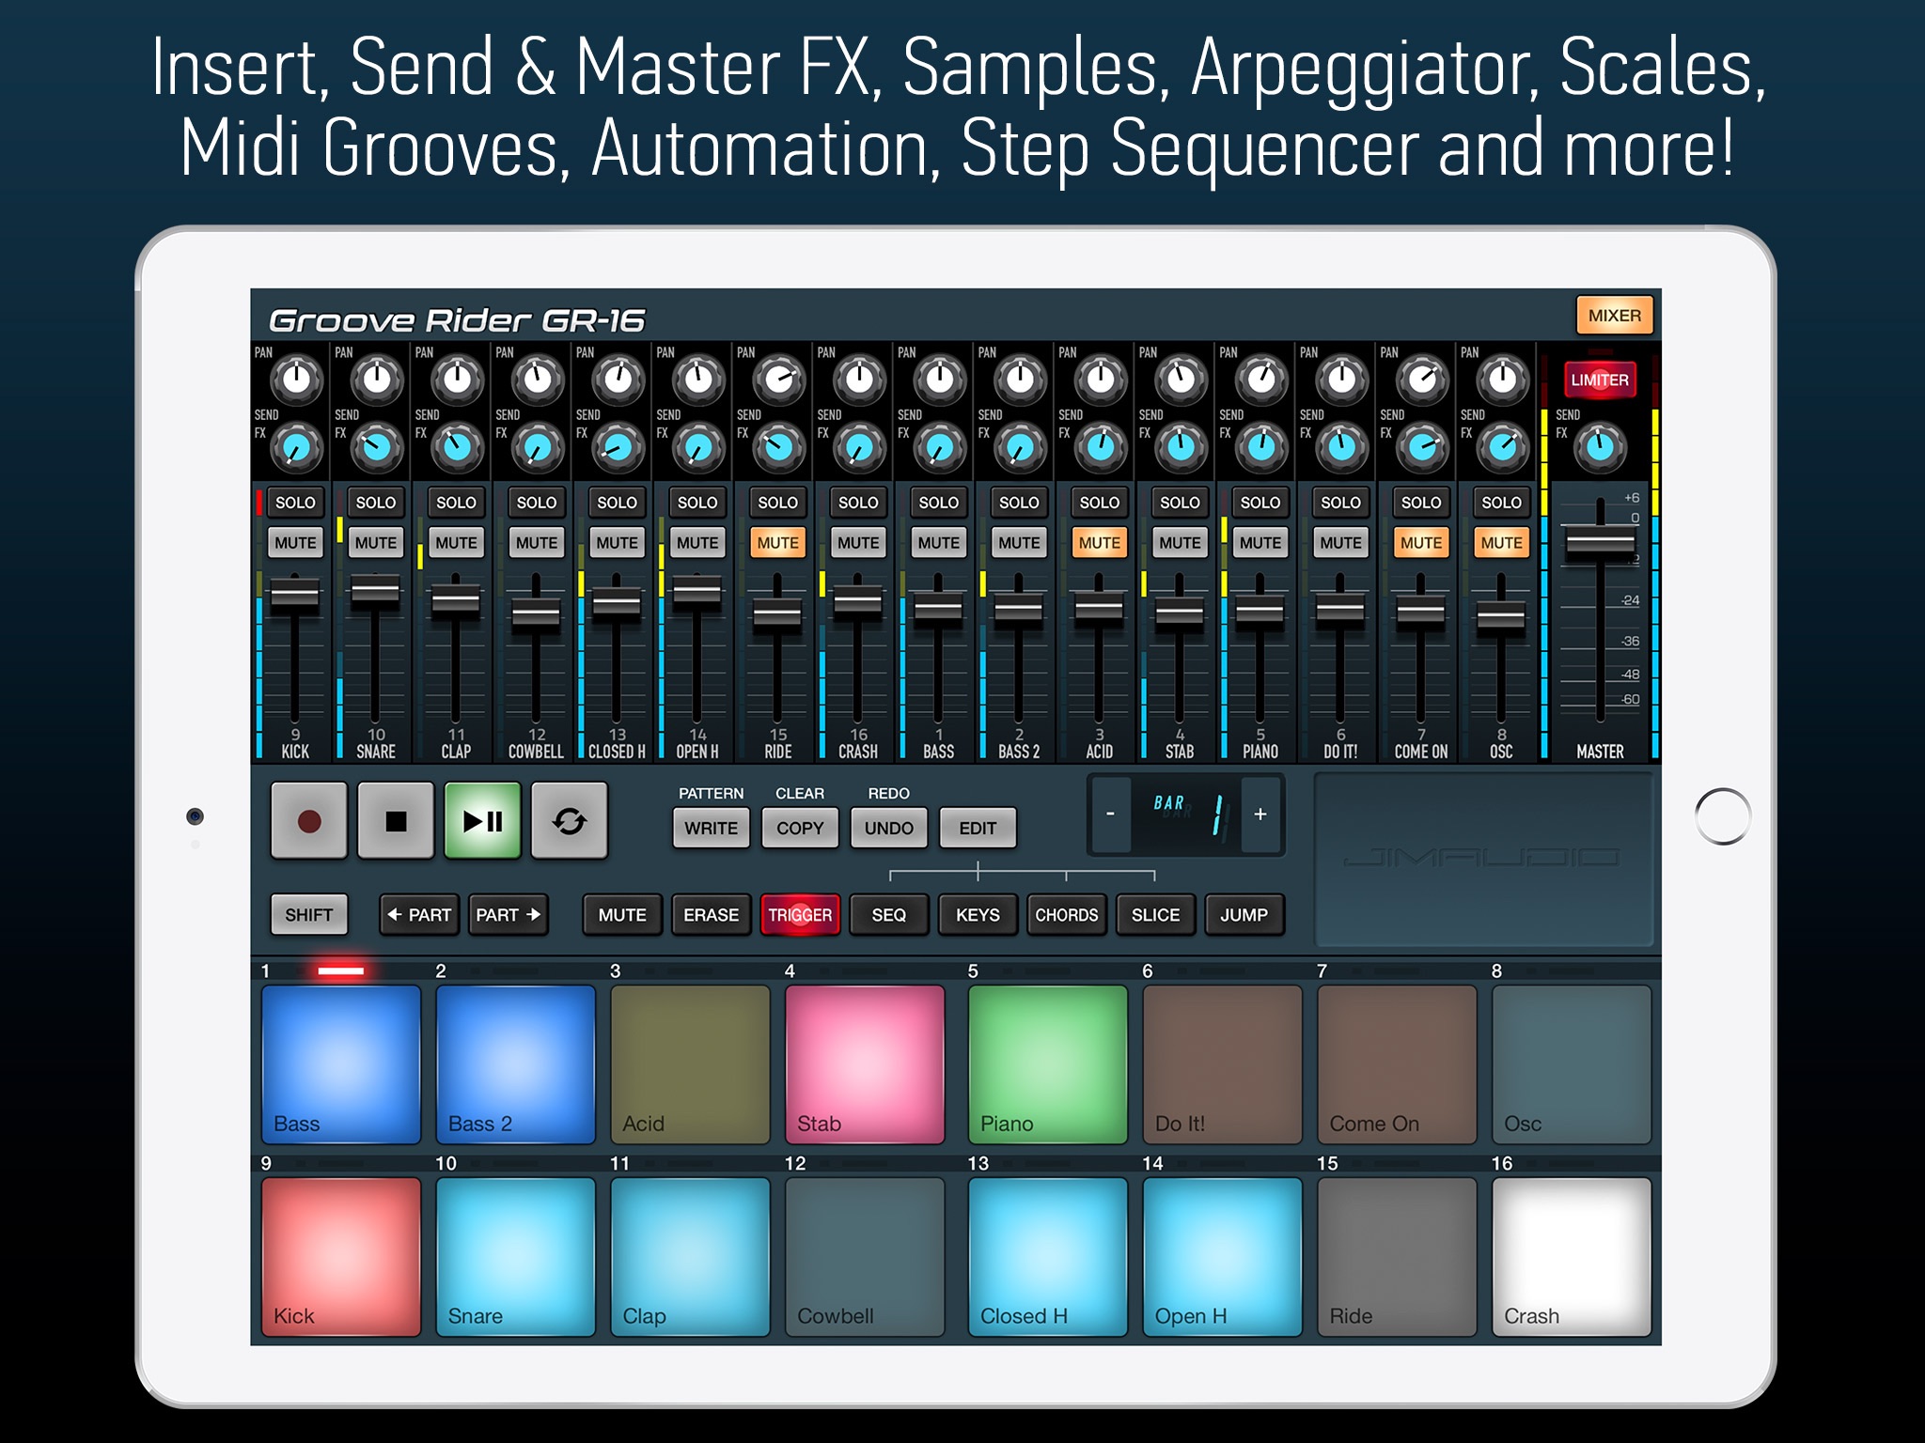This screenshot has height=1443, width=1925.
Task: Click the Undo button
Action: (889, 828)
